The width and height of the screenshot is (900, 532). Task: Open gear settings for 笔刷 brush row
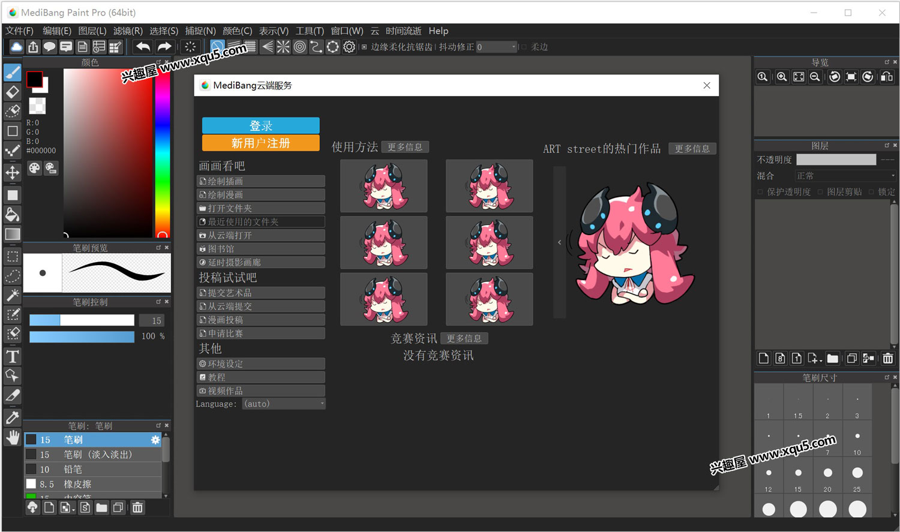click(155, 440)
